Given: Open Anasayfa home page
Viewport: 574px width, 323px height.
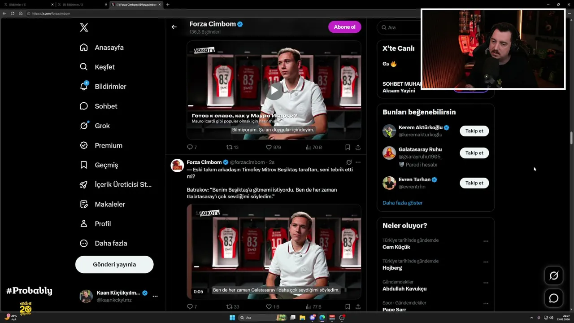Looking at the screenshot, I should pos(101,48).
